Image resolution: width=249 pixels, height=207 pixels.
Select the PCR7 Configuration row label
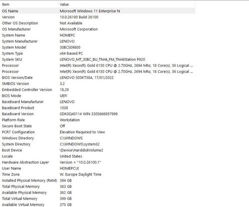[x=18, y=132]
